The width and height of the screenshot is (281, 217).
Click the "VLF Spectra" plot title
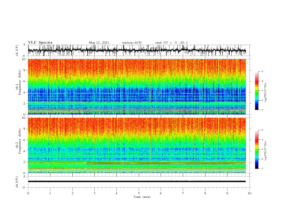point(40,43)
